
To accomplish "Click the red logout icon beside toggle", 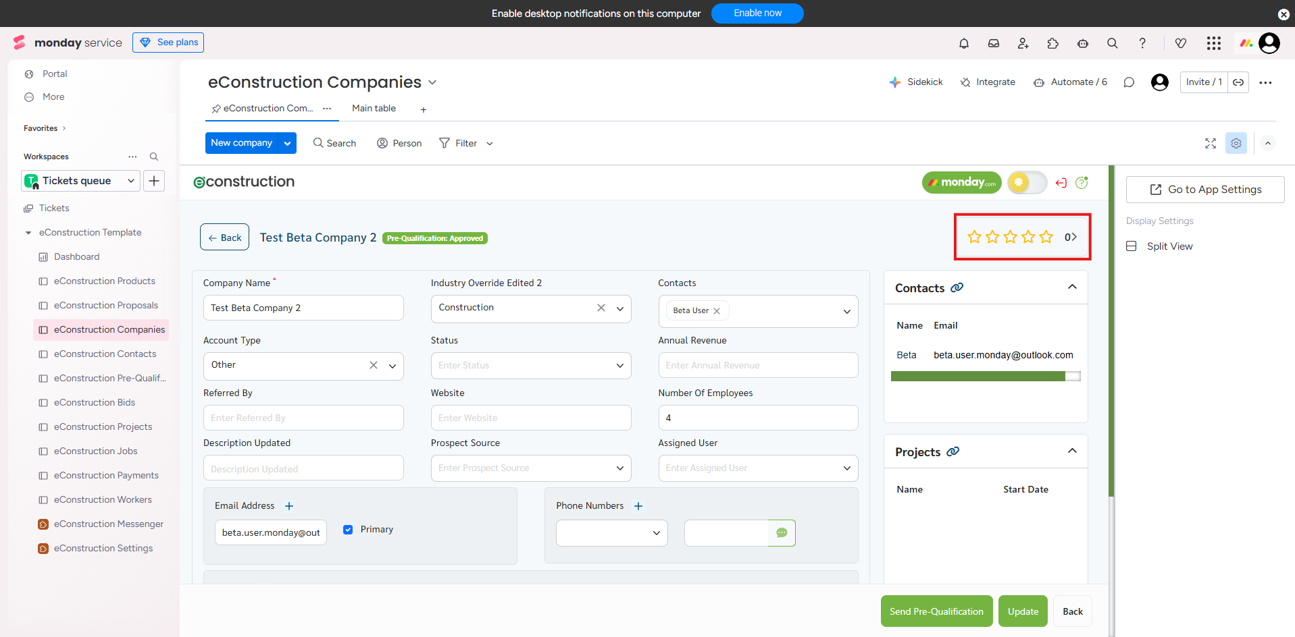I will tap(1061, 183).
